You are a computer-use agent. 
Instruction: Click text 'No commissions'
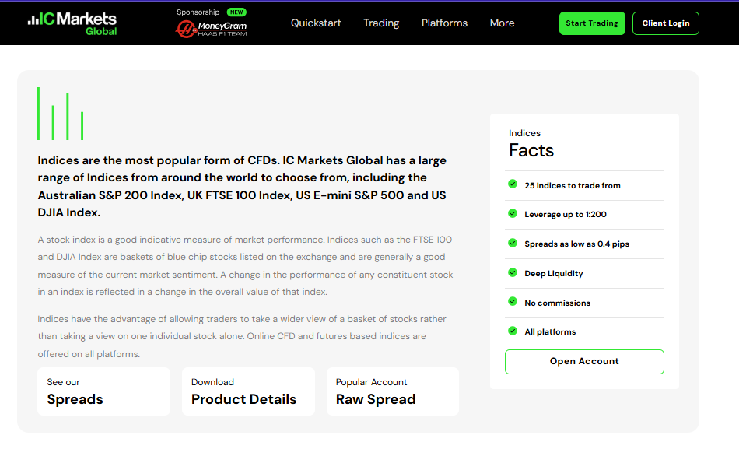coord(557,303)
